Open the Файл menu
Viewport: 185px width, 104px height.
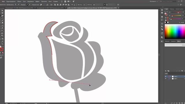click(3, 1)
